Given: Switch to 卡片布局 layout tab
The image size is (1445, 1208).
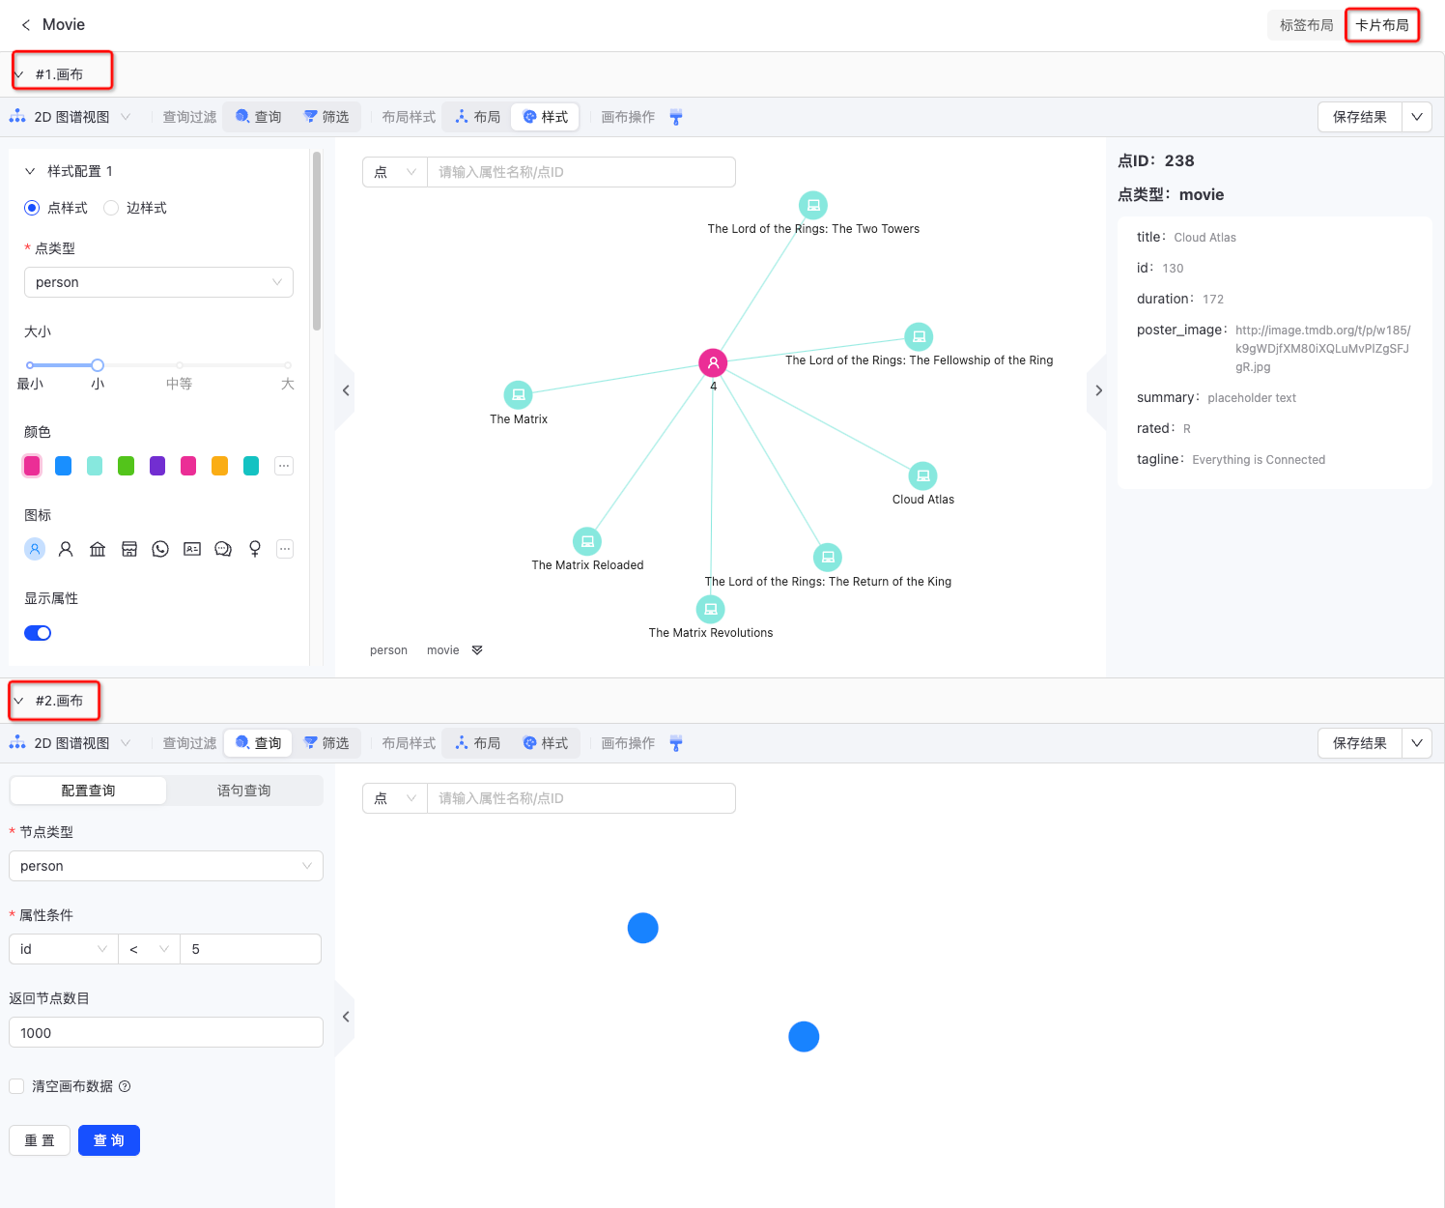Looking at the screenshot, I should [x=1382, y=25].
